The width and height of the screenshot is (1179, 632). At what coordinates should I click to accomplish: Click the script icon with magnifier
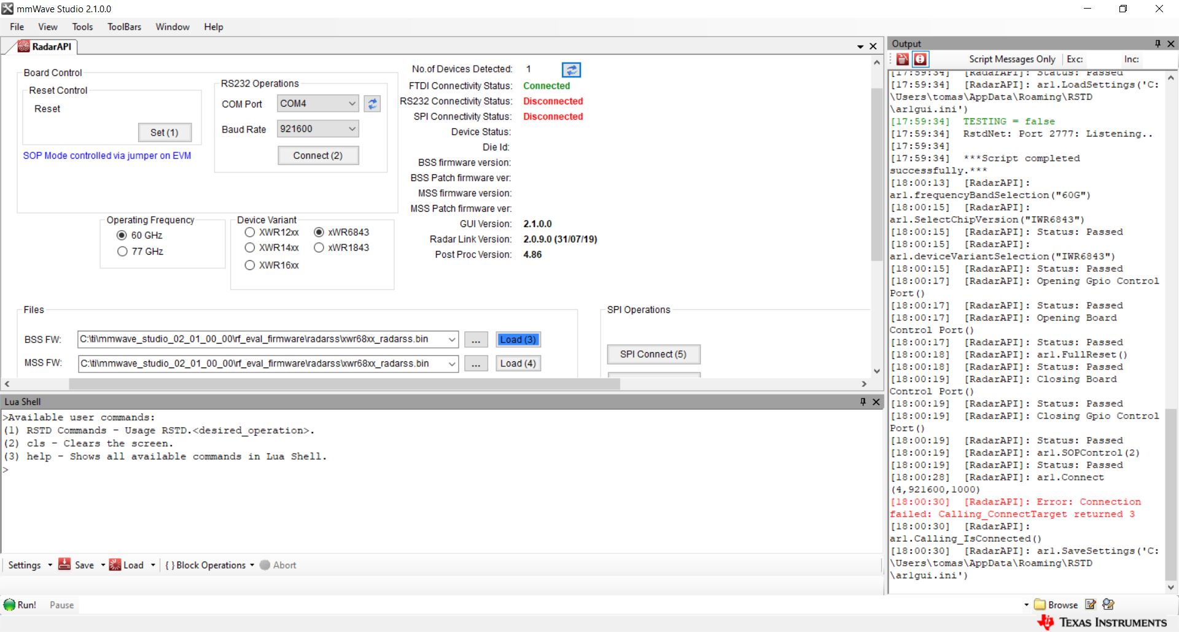[x=1108, y=604]
